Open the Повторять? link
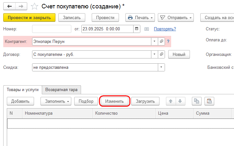Image resolution: width=234 pixels, height=146 pixels. pos(165,29)
